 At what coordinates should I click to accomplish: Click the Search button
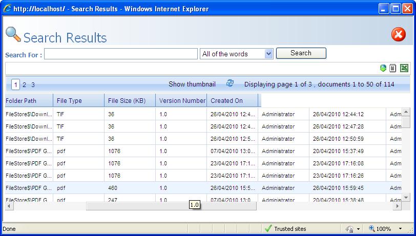point(301,53)
